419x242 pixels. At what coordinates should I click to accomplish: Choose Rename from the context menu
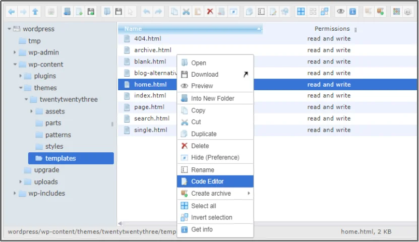tap(215, 169)
